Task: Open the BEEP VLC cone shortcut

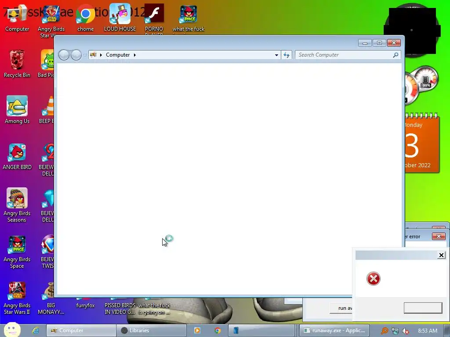Action: (x=47, y=110)
